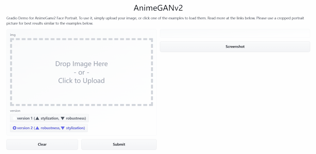Click the "version" label text
The width and height of the screenshot is (316, 154).
pos(15,110)
